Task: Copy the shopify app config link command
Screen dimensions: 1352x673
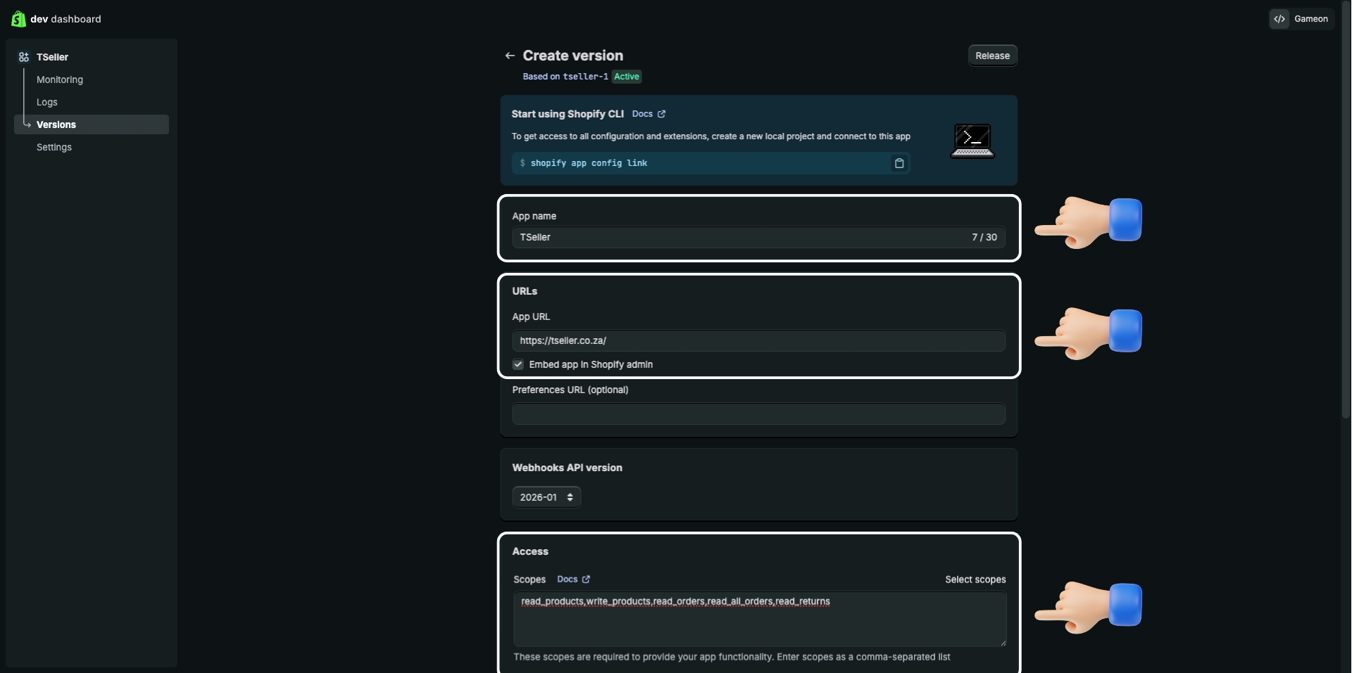Action: coord(899,163)
